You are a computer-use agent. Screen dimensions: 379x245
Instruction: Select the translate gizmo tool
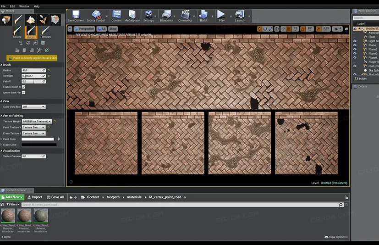259,29
